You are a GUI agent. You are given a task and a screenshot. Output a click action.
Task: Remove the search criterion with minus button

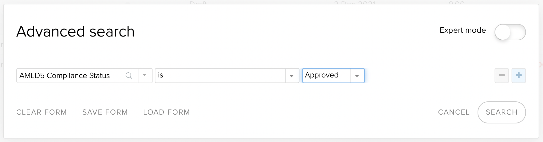(x=502, y=76)
